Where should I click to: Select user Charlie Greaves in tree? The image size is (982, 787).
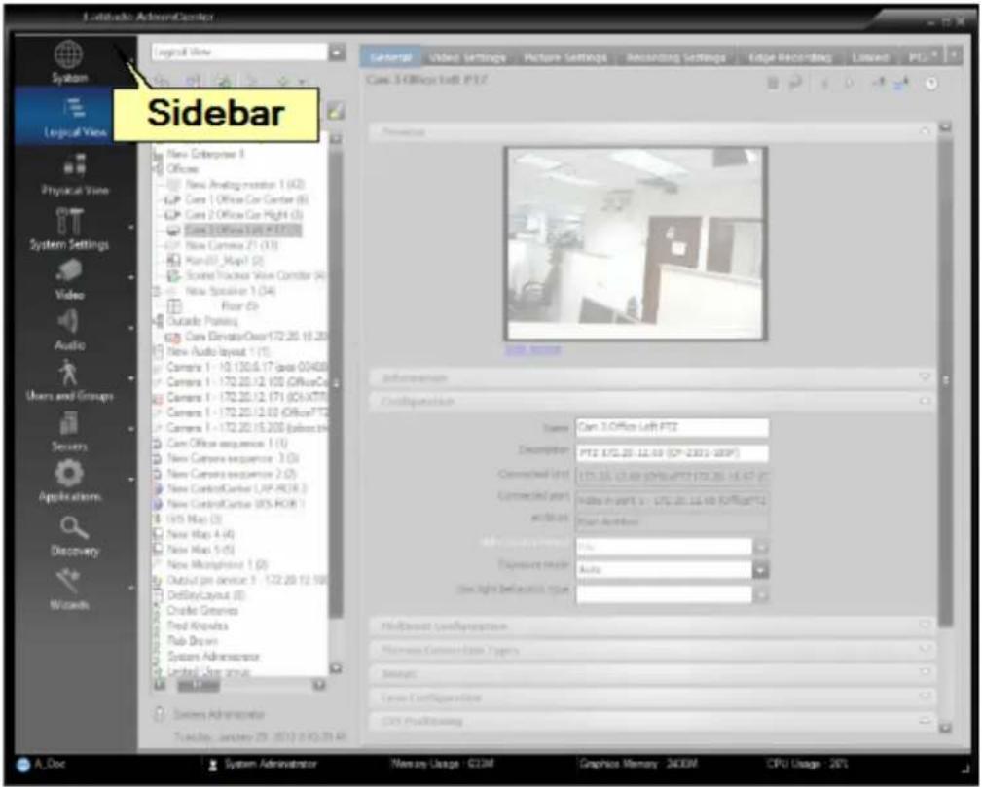coord(202,611)
